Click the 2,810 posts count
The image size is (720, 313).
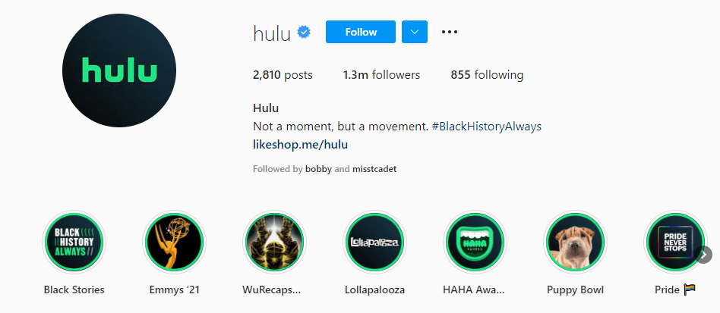[x=283, y=75]
